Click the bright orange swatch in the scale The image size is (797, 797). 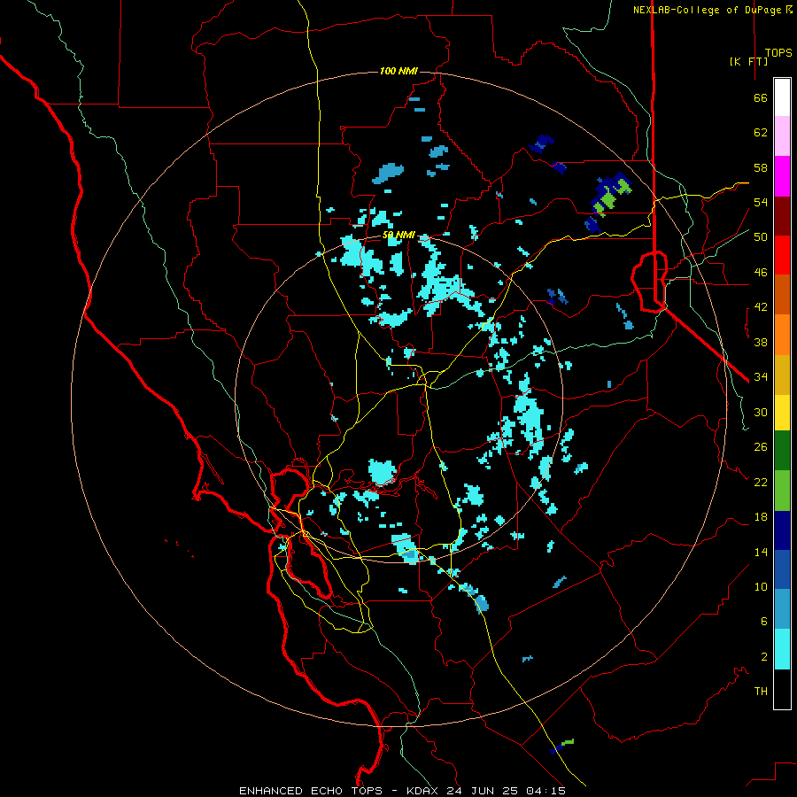782,335
